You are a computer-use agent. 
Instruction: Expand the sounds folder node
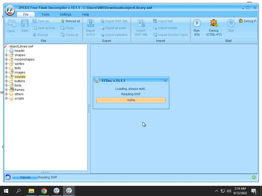(x=6, y=77)
